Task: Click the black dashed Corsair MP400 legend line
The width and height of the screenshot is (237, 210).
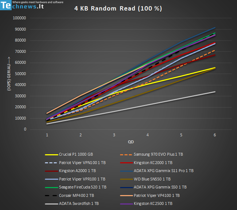Action: click(x=51, y=196)
